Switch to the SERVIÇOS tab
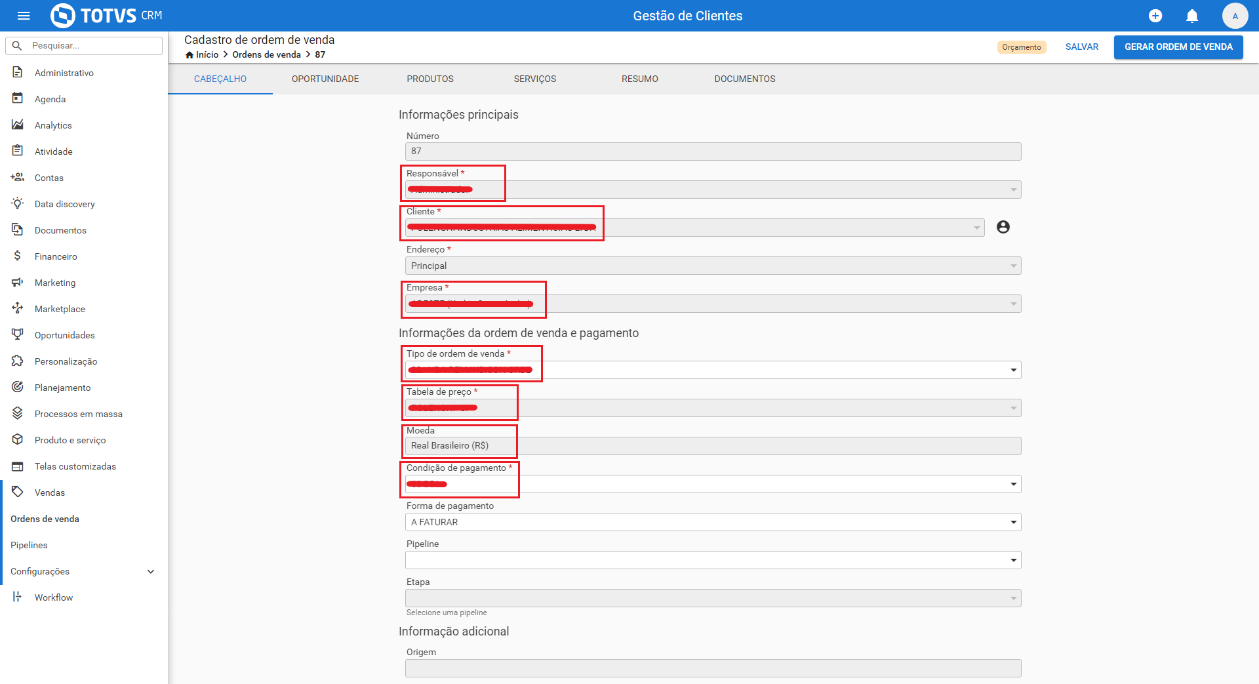The width and height of the screenshot is (1259, 684). click(535, 79)
